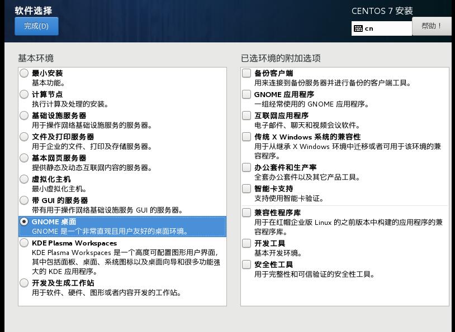
Task: Click text GNOME 是一个非常直观且用户友好的桌面环境。
Action: point(110,231)
